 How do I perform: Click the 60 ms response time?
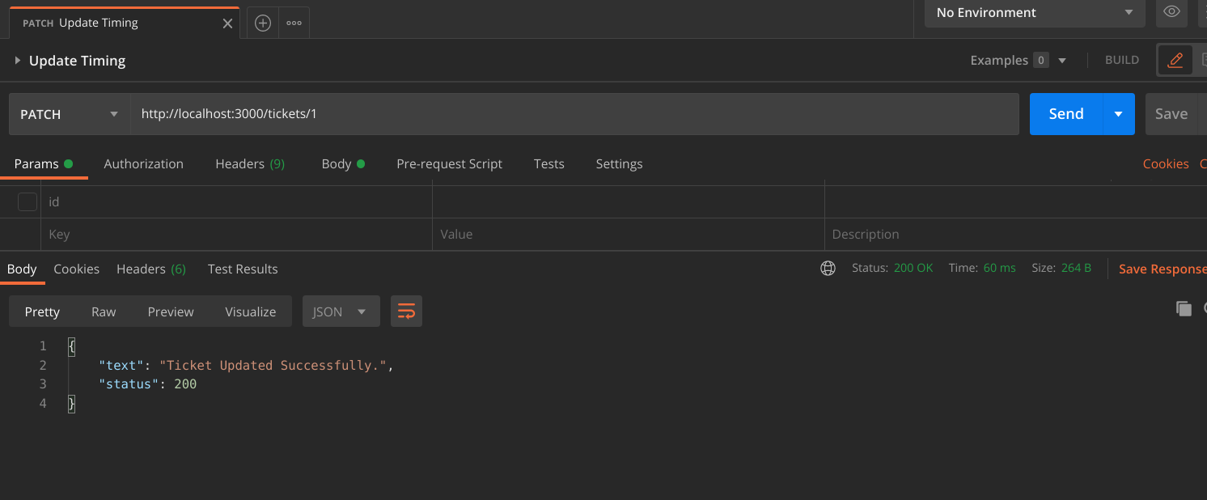pos(999,268)
